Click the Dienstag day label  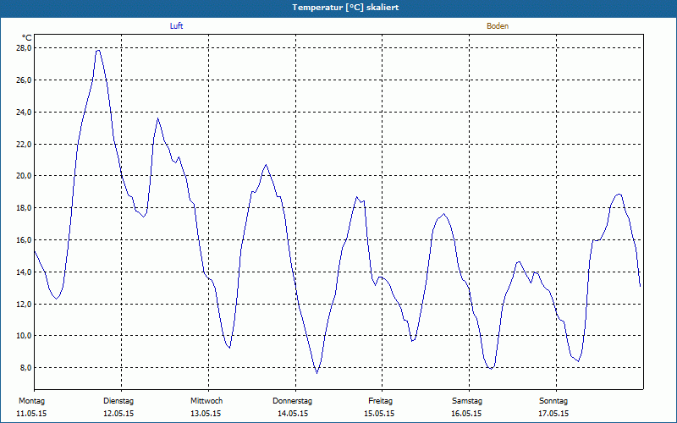(x=118, y=401)
